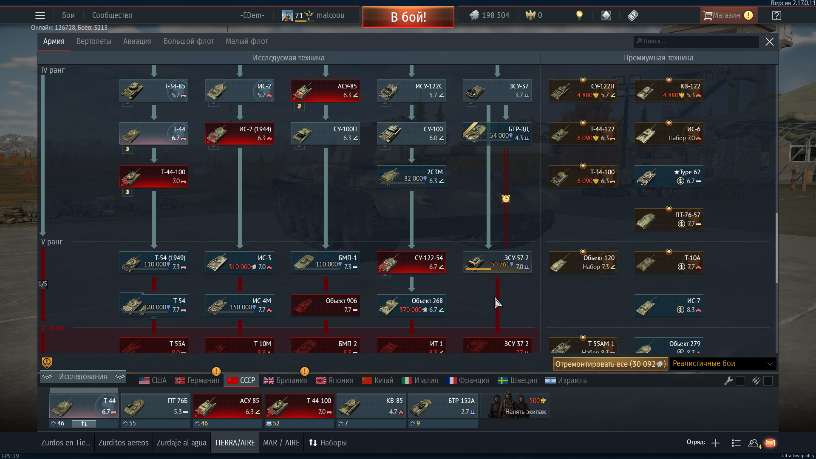Click the golden eagles balance icon
Screen dimensions: 816x459
click(x=530, y=15)
